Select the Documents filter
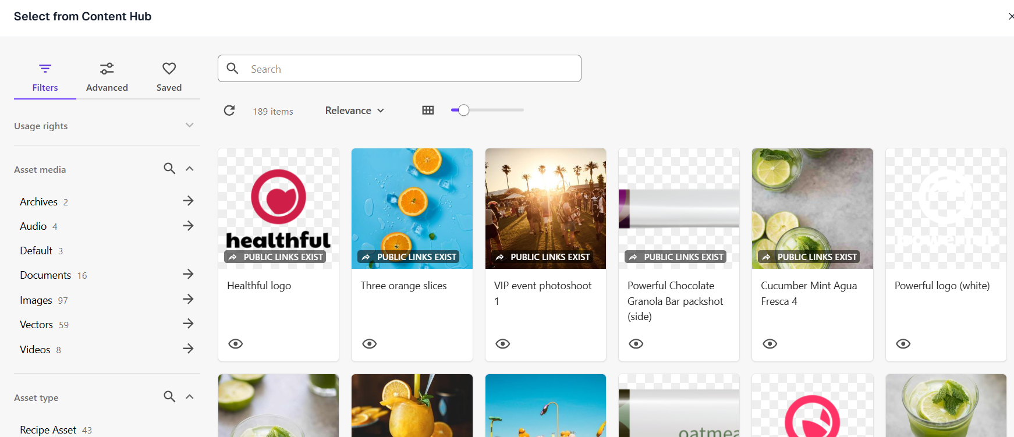Viewport: 1014px width, 437px height. click(54, 275)
